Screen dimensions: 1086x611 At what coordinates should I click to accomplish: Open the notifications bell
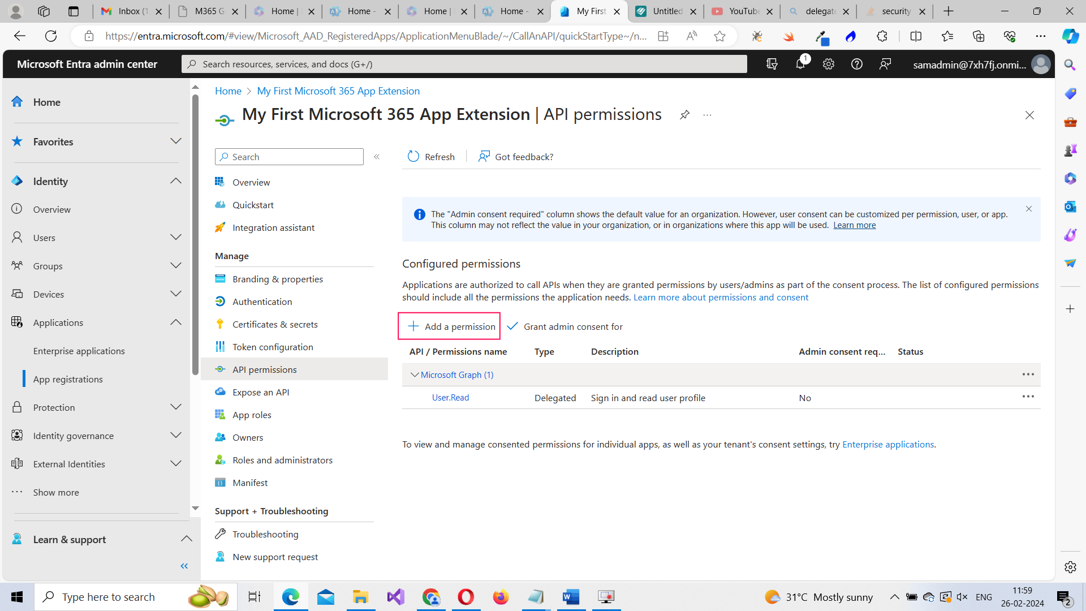(x=800, y=64)
